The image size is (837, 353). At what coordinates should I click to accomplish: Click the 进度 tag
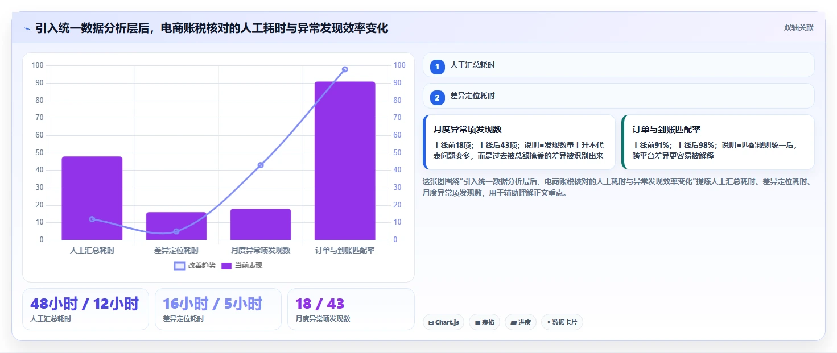521,322
